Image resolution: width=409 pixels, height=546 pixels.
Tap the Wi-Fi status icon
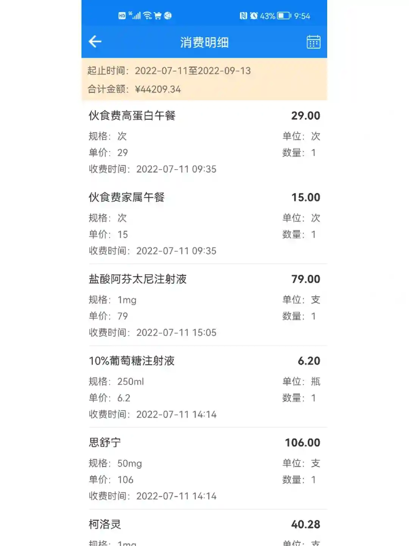(147, 16)
